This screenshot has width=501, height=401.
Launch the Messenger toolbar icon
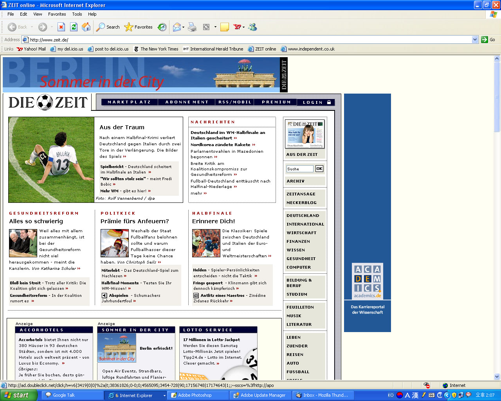point(253,27)
